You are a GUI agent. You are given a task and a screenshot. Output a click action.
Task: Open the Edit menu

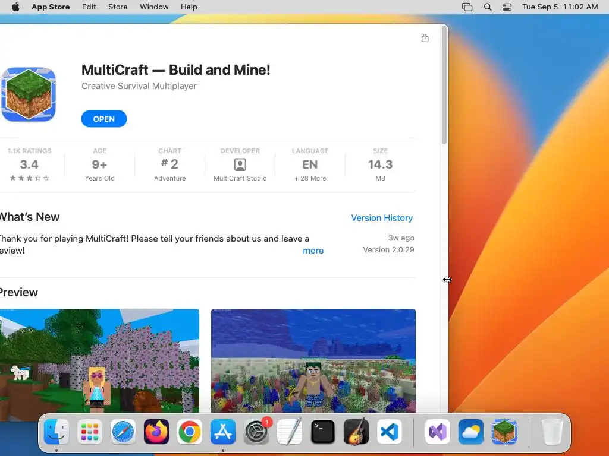89,7
